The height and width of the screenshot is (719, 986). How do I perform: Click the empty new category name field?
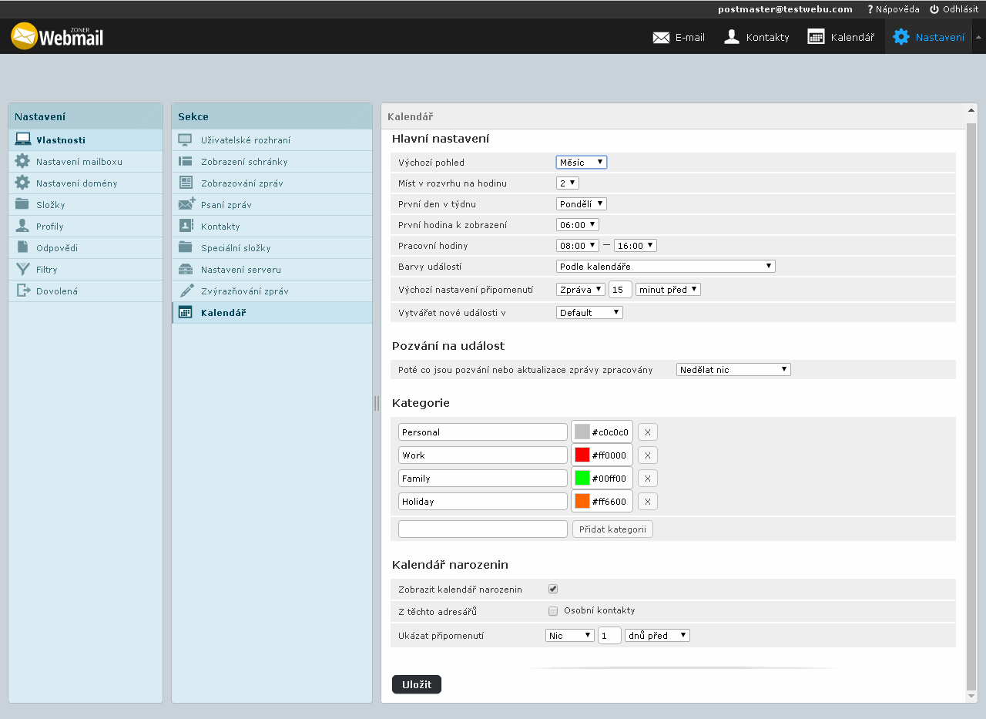(x=482, y=529)
